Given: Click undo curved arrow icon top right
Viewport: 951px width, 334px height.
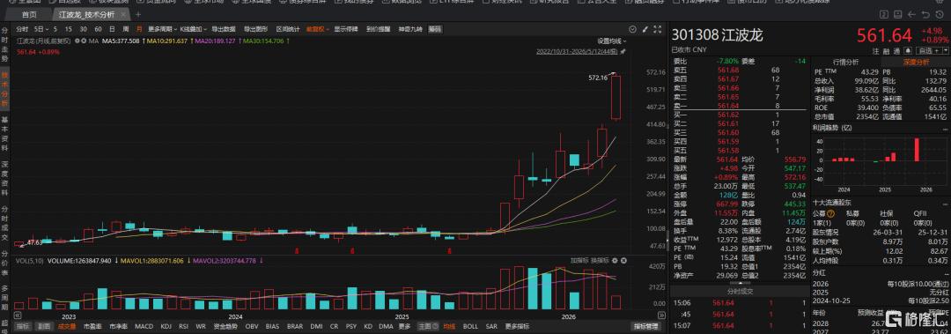Looking at the screenshot, I should tap(925, 15).
